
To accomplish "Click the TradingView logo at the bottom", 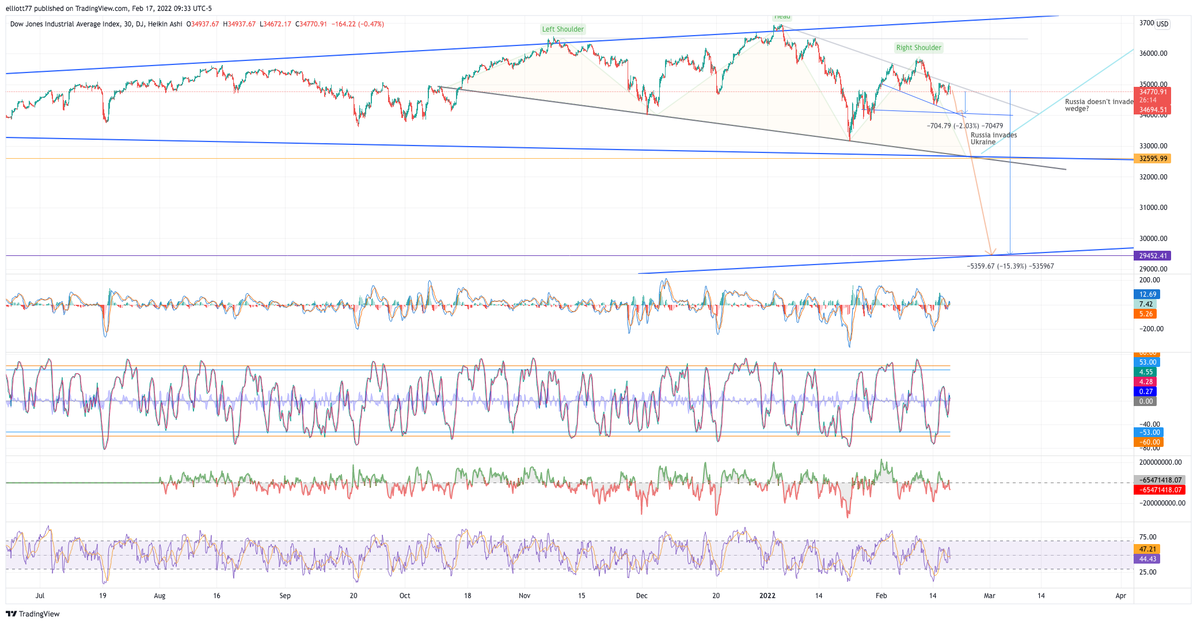I will [33, 614].
